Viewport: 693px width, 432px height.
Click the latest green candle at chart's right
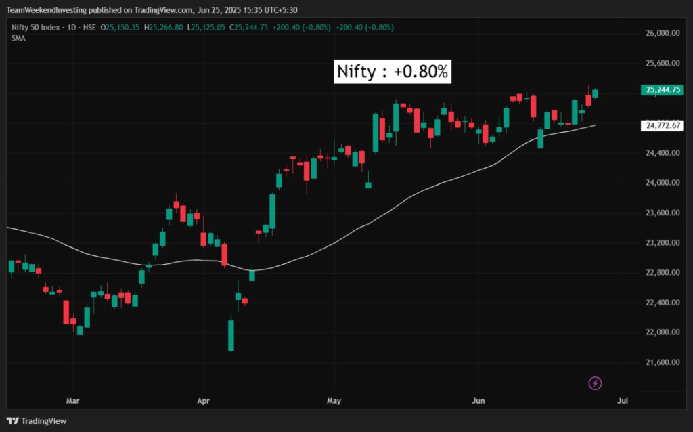[596, 93]
